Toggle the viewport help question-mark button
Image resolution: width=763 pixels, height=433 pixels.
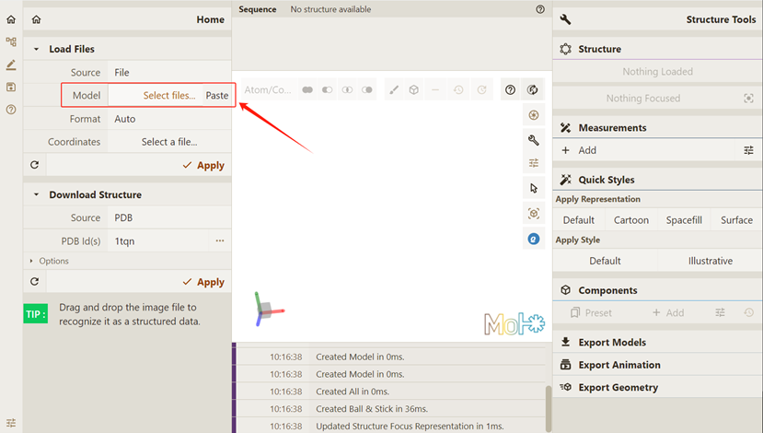[509, 89]
